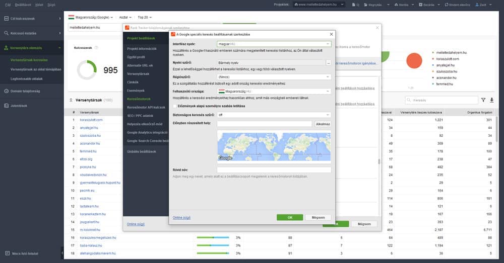Open the Magyarország (Google) search engine dropdown

pos(91,17)
